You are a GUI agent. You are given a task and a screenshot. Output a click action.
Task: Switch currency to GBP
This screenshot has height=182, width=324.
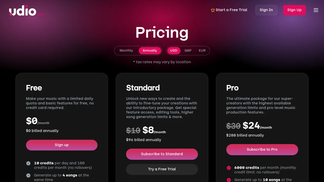point(188,51)
